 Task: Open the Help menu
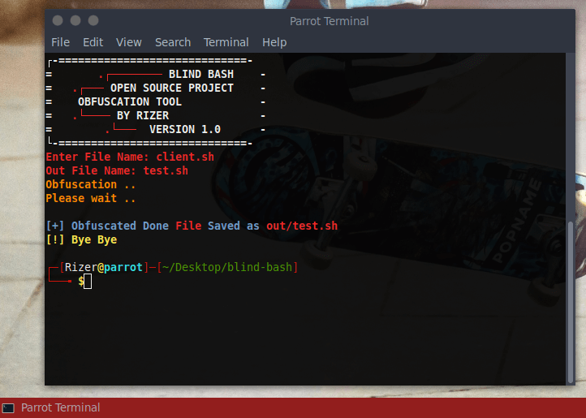[274, 42]
